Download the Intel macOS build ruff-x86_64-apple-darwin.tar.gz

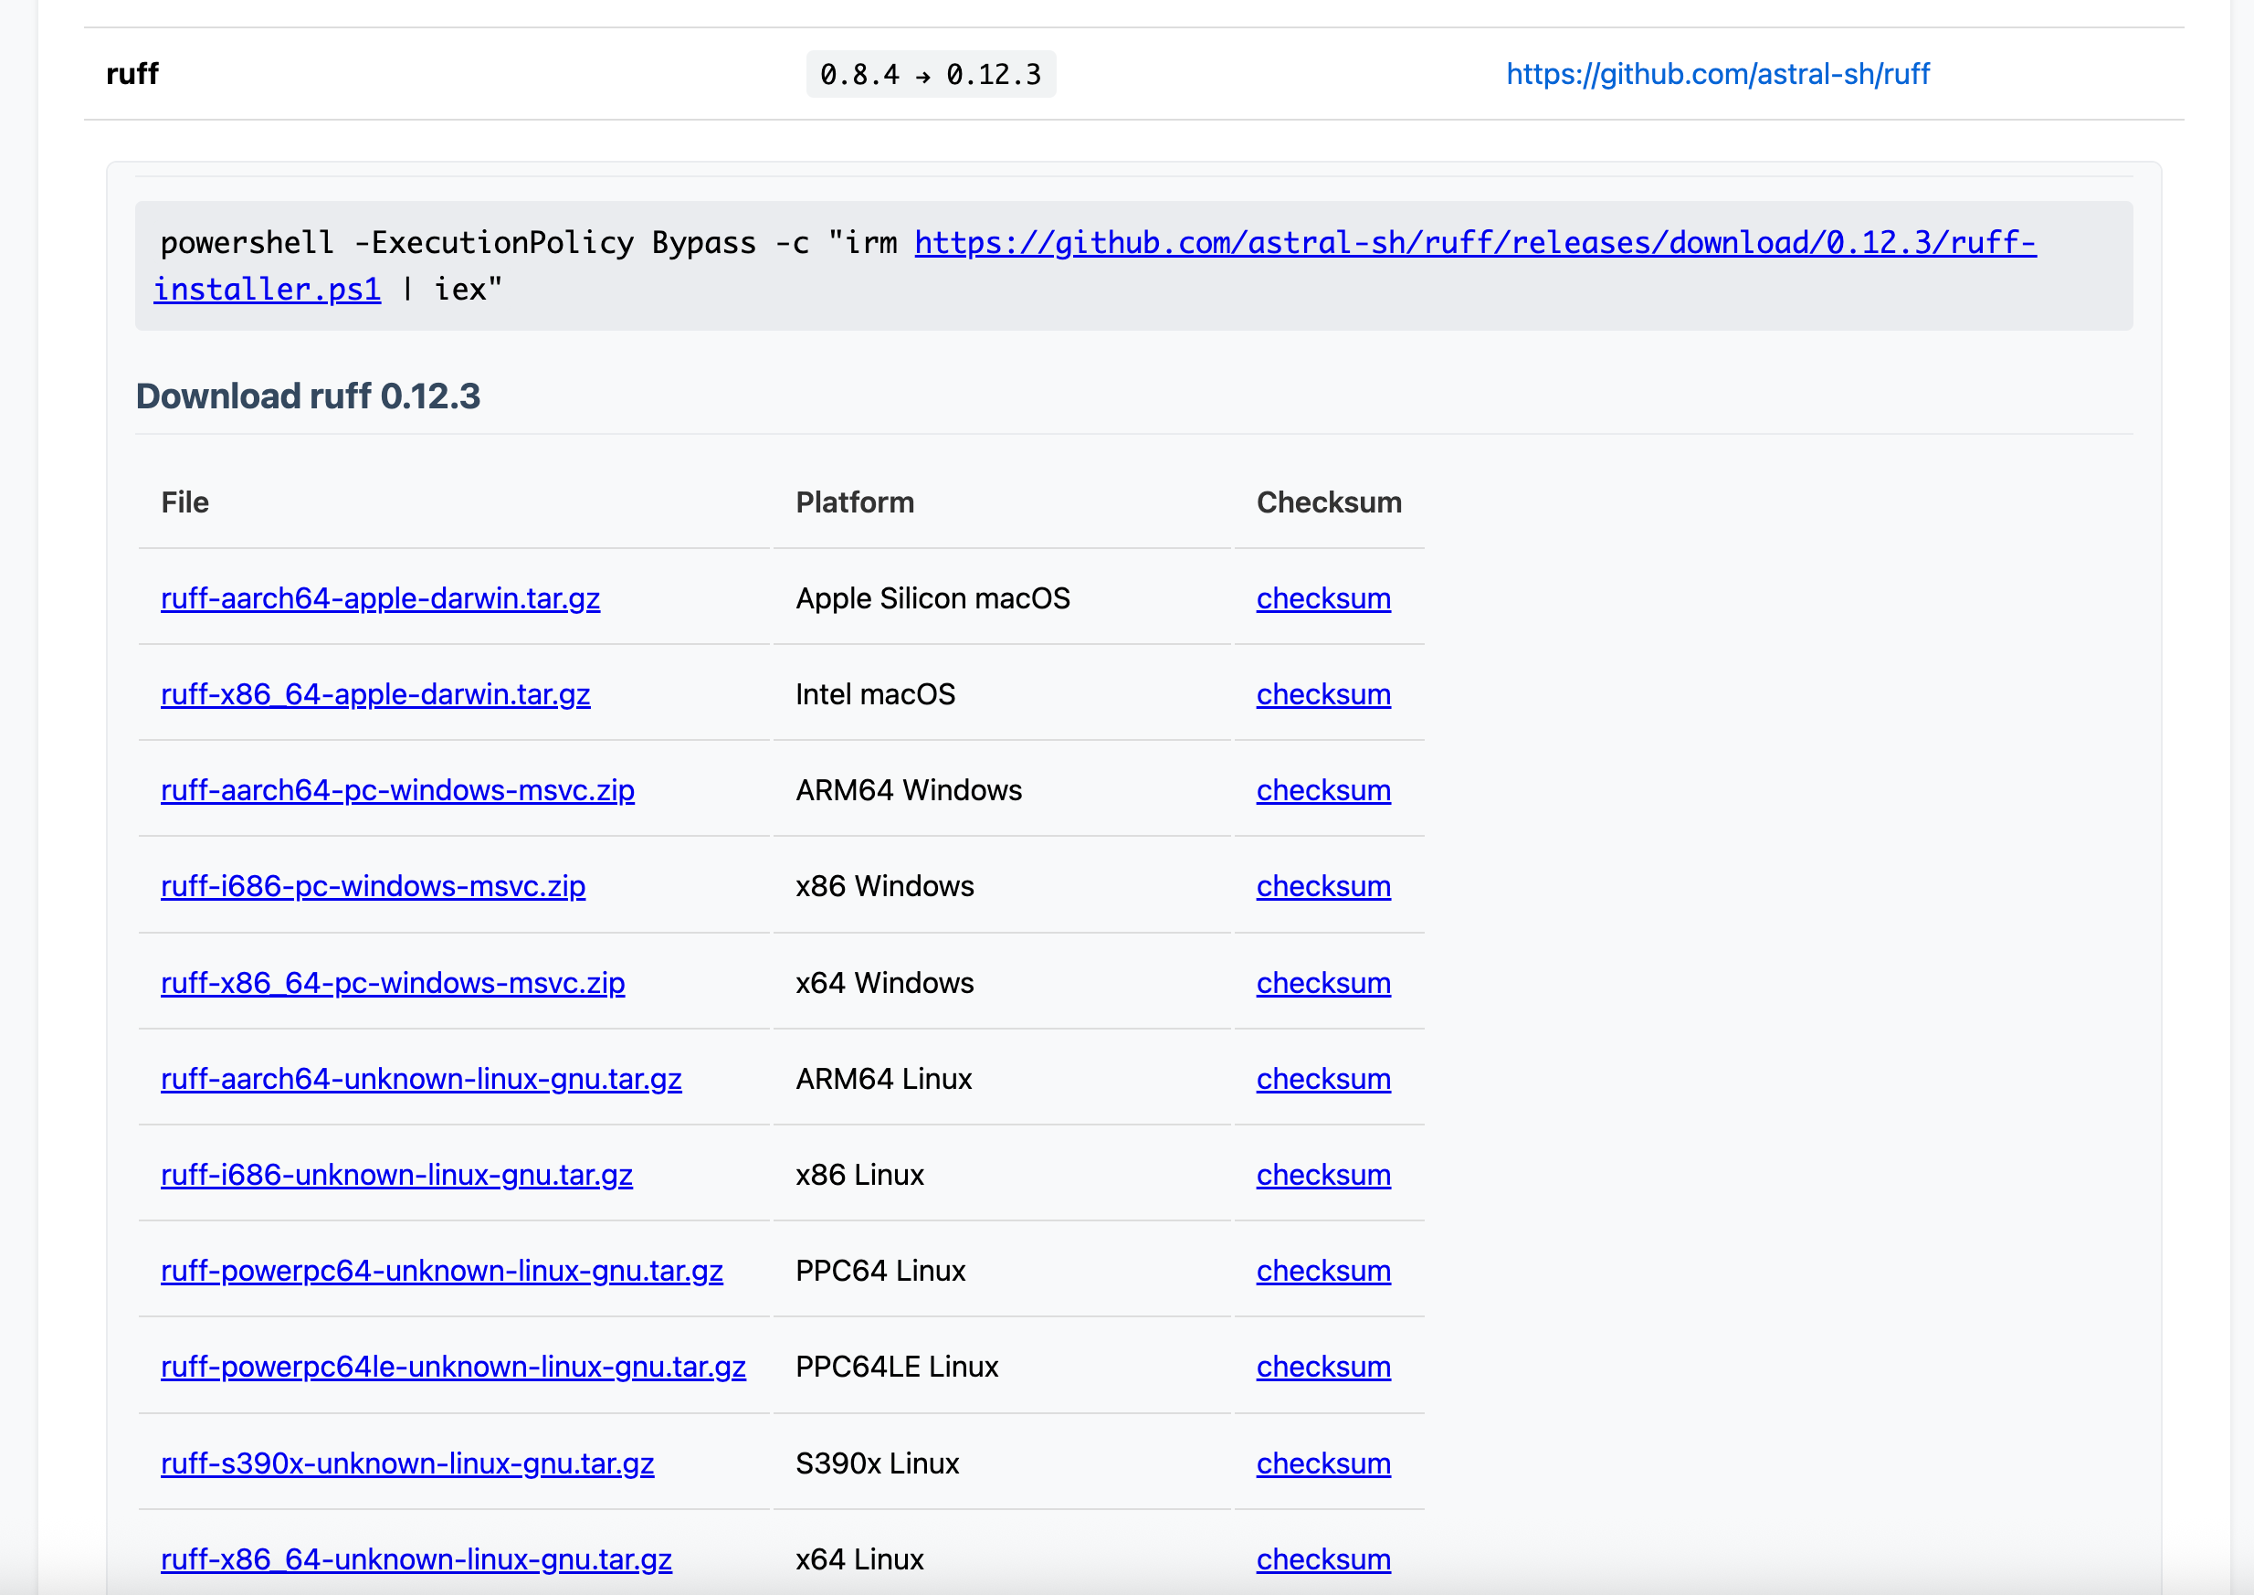[375, 693]
